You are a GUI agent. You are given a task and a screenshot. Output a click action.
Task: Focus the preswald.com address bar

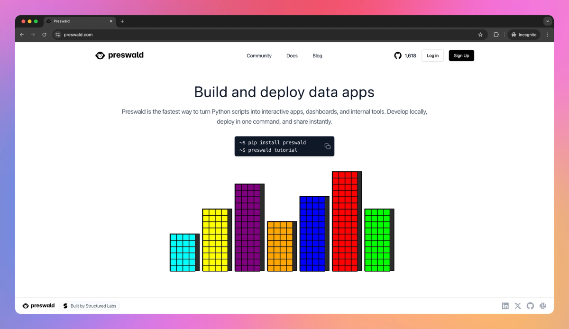(x=270, y=35)
